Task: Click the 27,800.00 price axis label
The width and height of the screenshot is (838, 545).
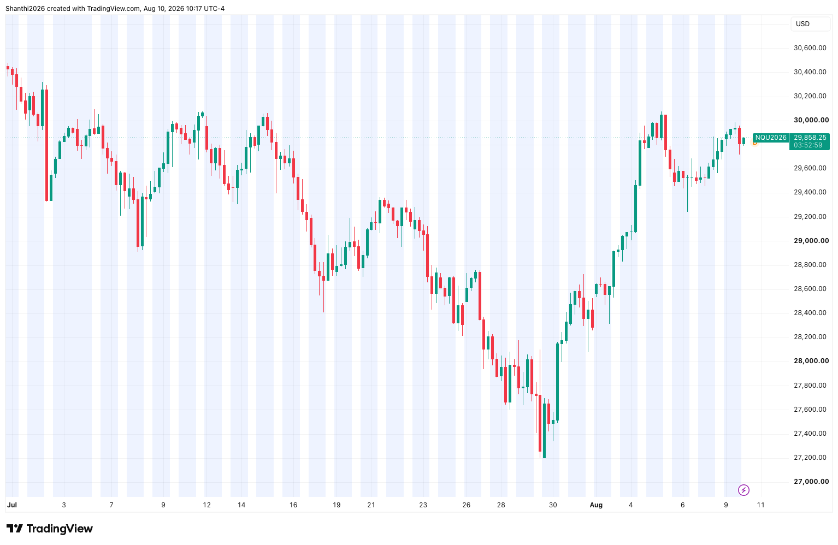Action: 810,386
